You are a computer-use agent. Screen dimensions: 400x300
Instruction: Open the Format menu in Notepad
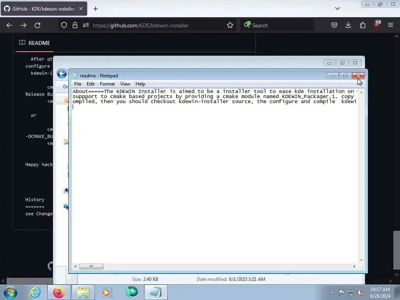coord(107,84)
